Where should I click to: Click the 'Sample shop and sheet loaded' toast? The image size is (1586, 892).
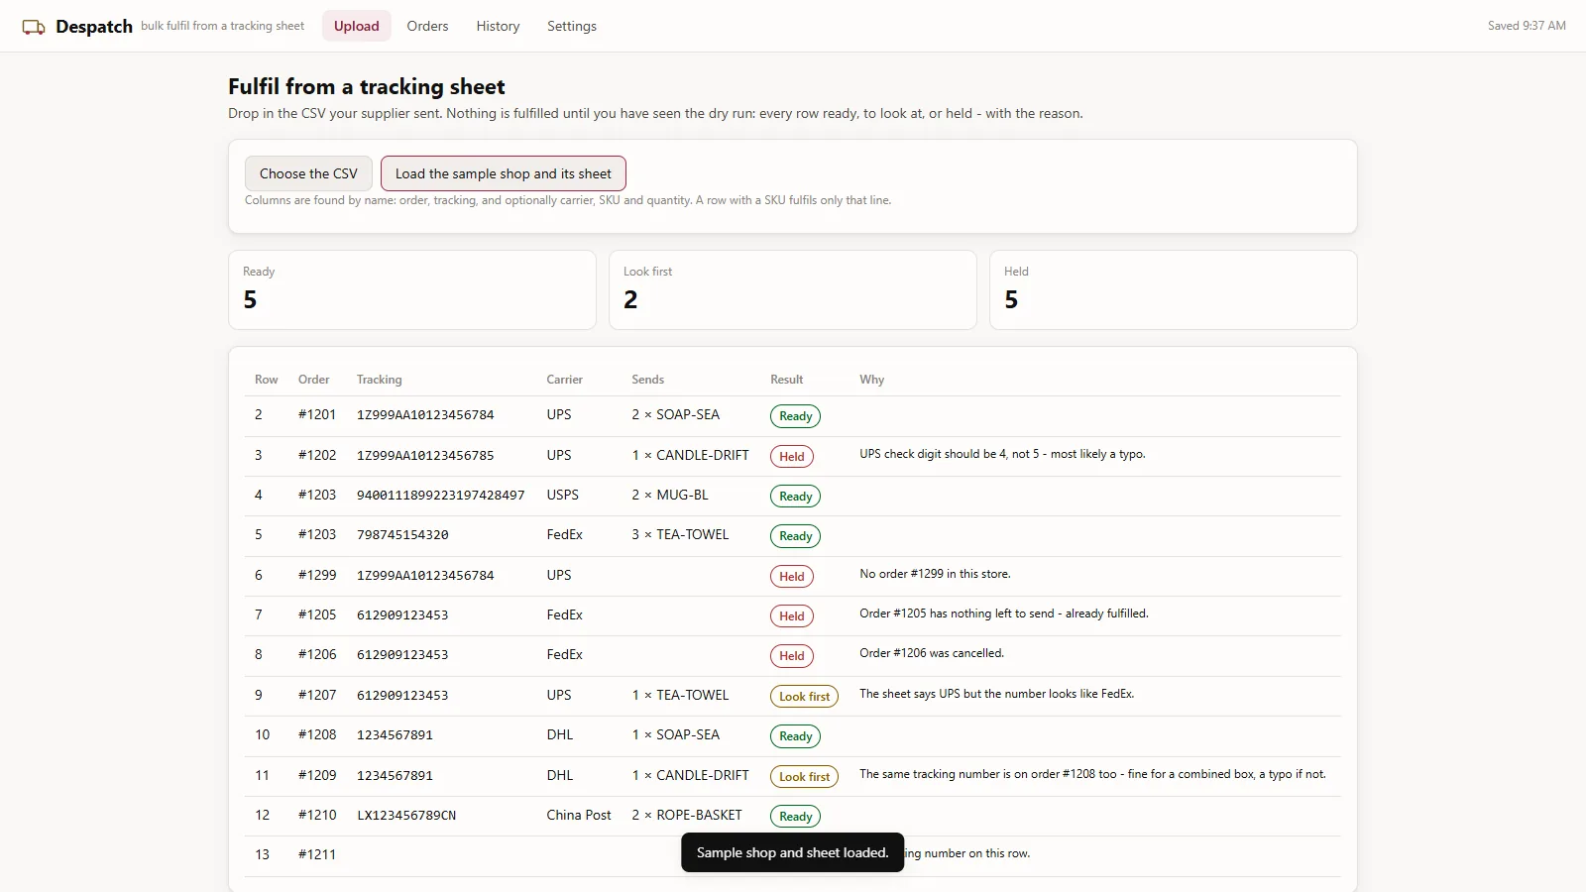(x=793, y=852)
